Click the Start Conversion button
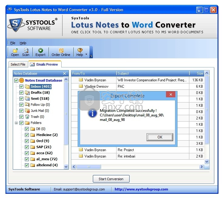 click(x=111, y=179)
